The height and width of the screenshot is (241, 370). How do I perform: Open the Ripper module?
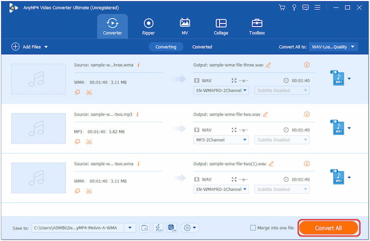(148, 27)
